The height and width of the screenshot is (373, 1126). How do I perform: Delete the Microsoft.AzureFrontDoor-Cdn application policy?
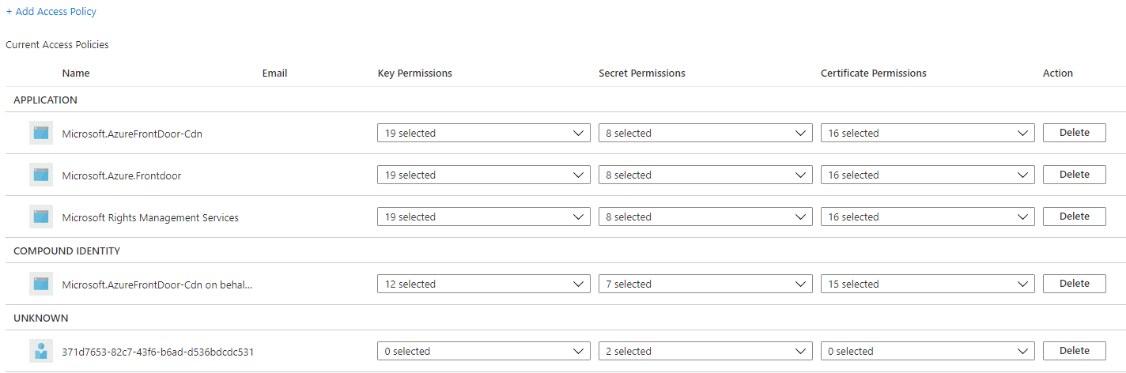coord(1074,133)
